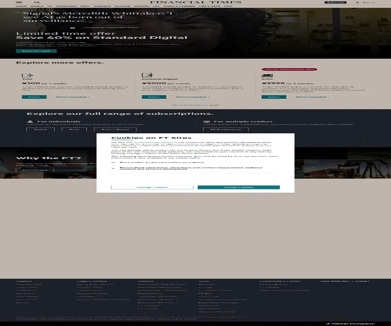Expand More from the FT Group

tap(345, 281)
